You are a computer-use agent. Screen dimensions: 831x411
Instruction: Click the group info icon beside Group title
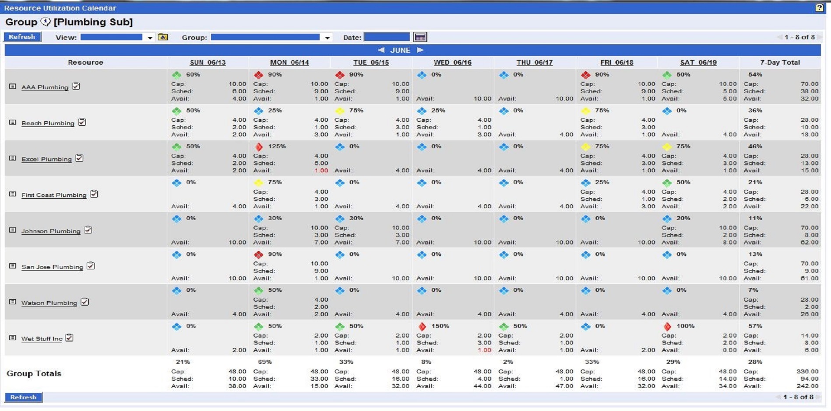pos(46,21)
